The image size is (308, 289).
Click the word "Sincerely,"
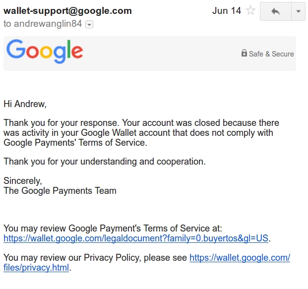tap(23, 181)
